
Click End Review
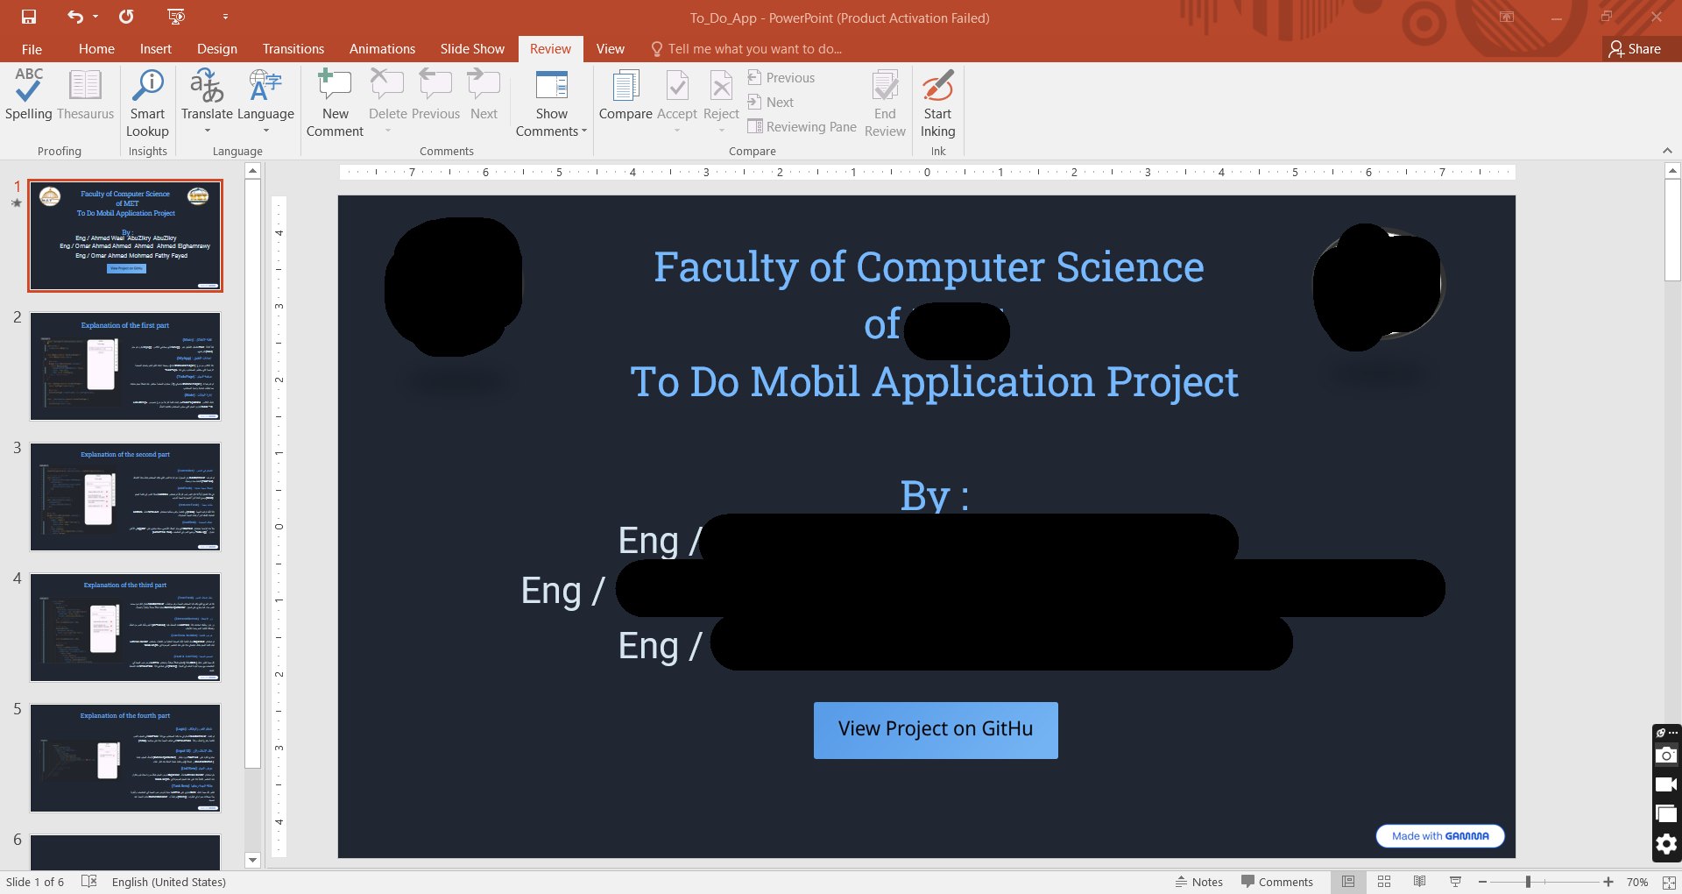coord(885,103)
